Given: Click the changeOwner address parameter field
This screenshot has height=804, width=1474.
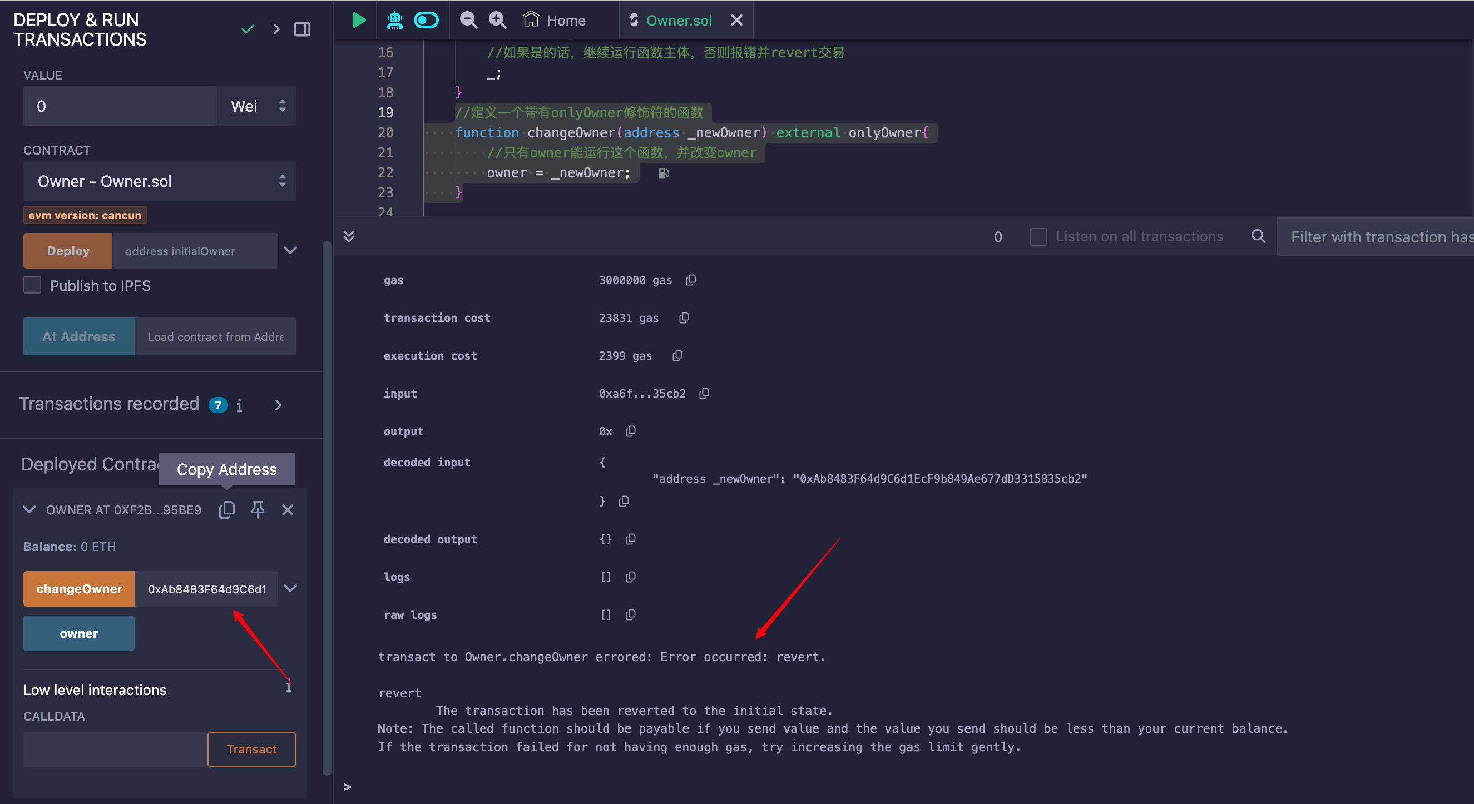Looking at the screenshot, I should (206, 589).
